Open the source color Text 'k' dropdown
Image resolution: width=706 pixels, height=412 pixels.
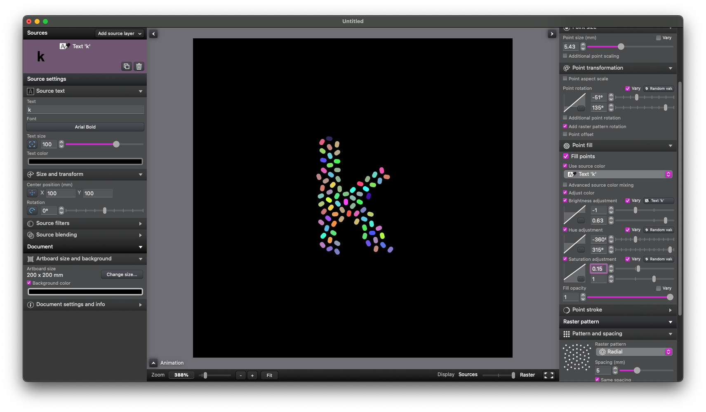(618, 174)
